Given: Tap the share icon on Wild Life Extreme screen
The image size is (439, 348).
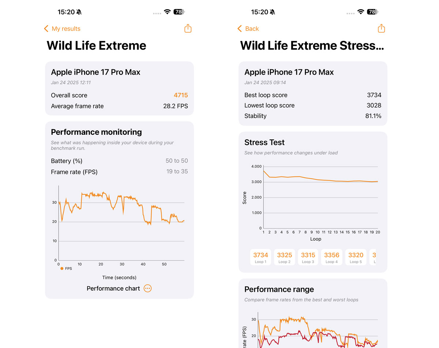Looking at the screenshot, I should (188, 28).
